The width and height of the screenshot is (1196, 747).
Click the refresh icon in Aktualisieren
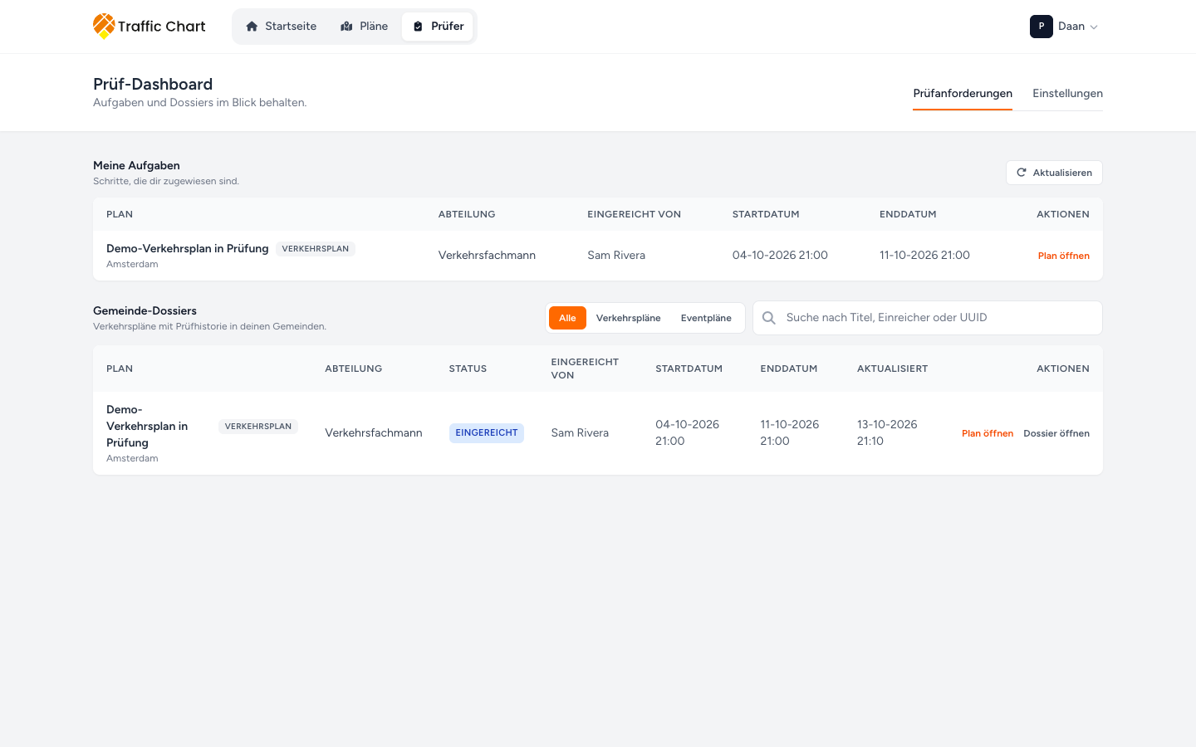tap(1022, 173)
